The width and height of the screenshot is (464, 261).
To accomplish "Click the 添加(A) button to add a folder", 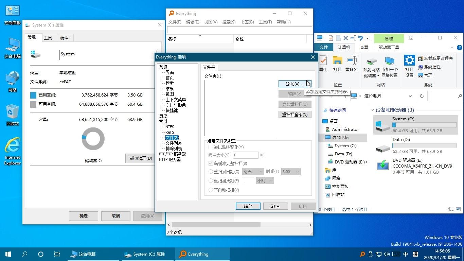I will point(294,84).
